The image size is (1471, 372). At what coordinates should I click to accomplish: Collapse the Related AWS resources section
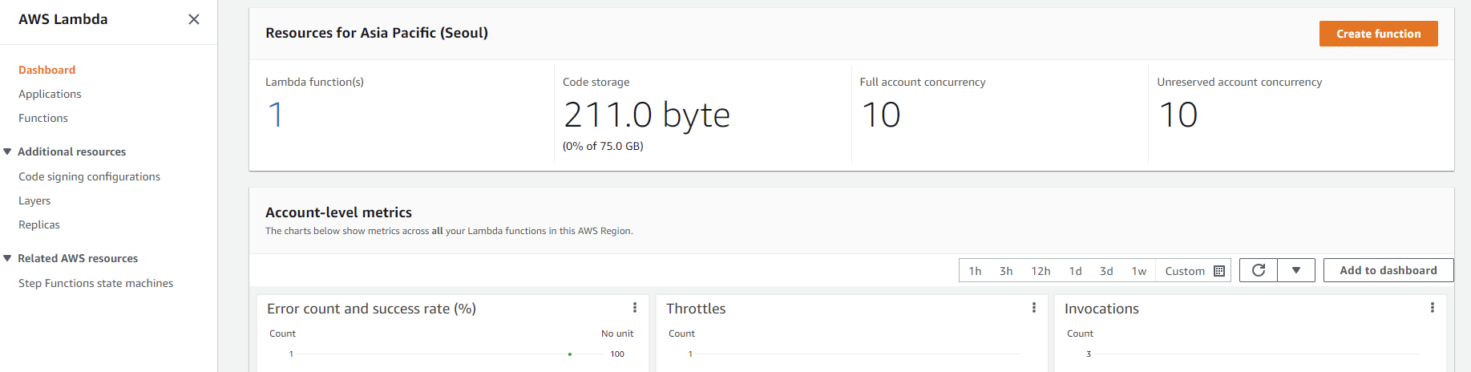click(7, 258)
